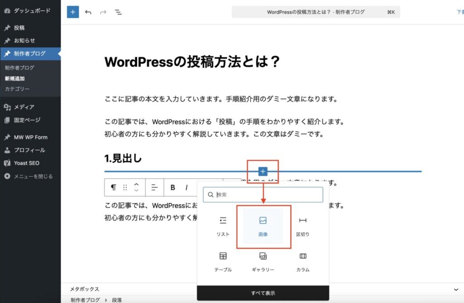Select 新規追加 submenu item

pos(15,78)
